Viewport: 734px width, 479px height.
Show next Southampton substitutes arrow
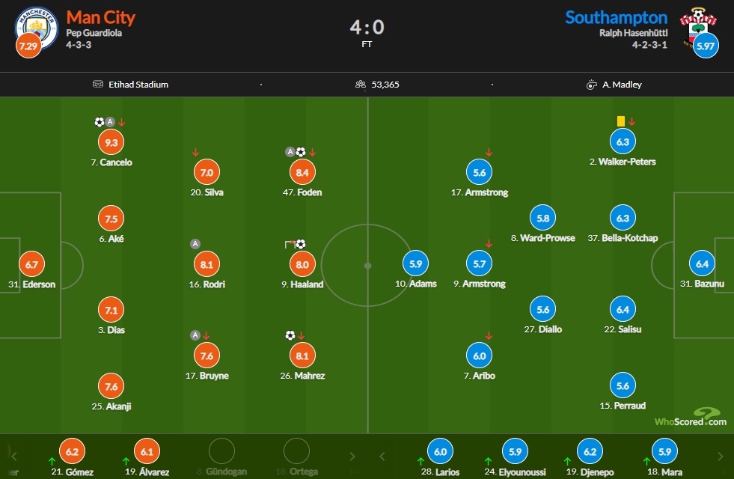pyautogui.click(x=721, y=456)
